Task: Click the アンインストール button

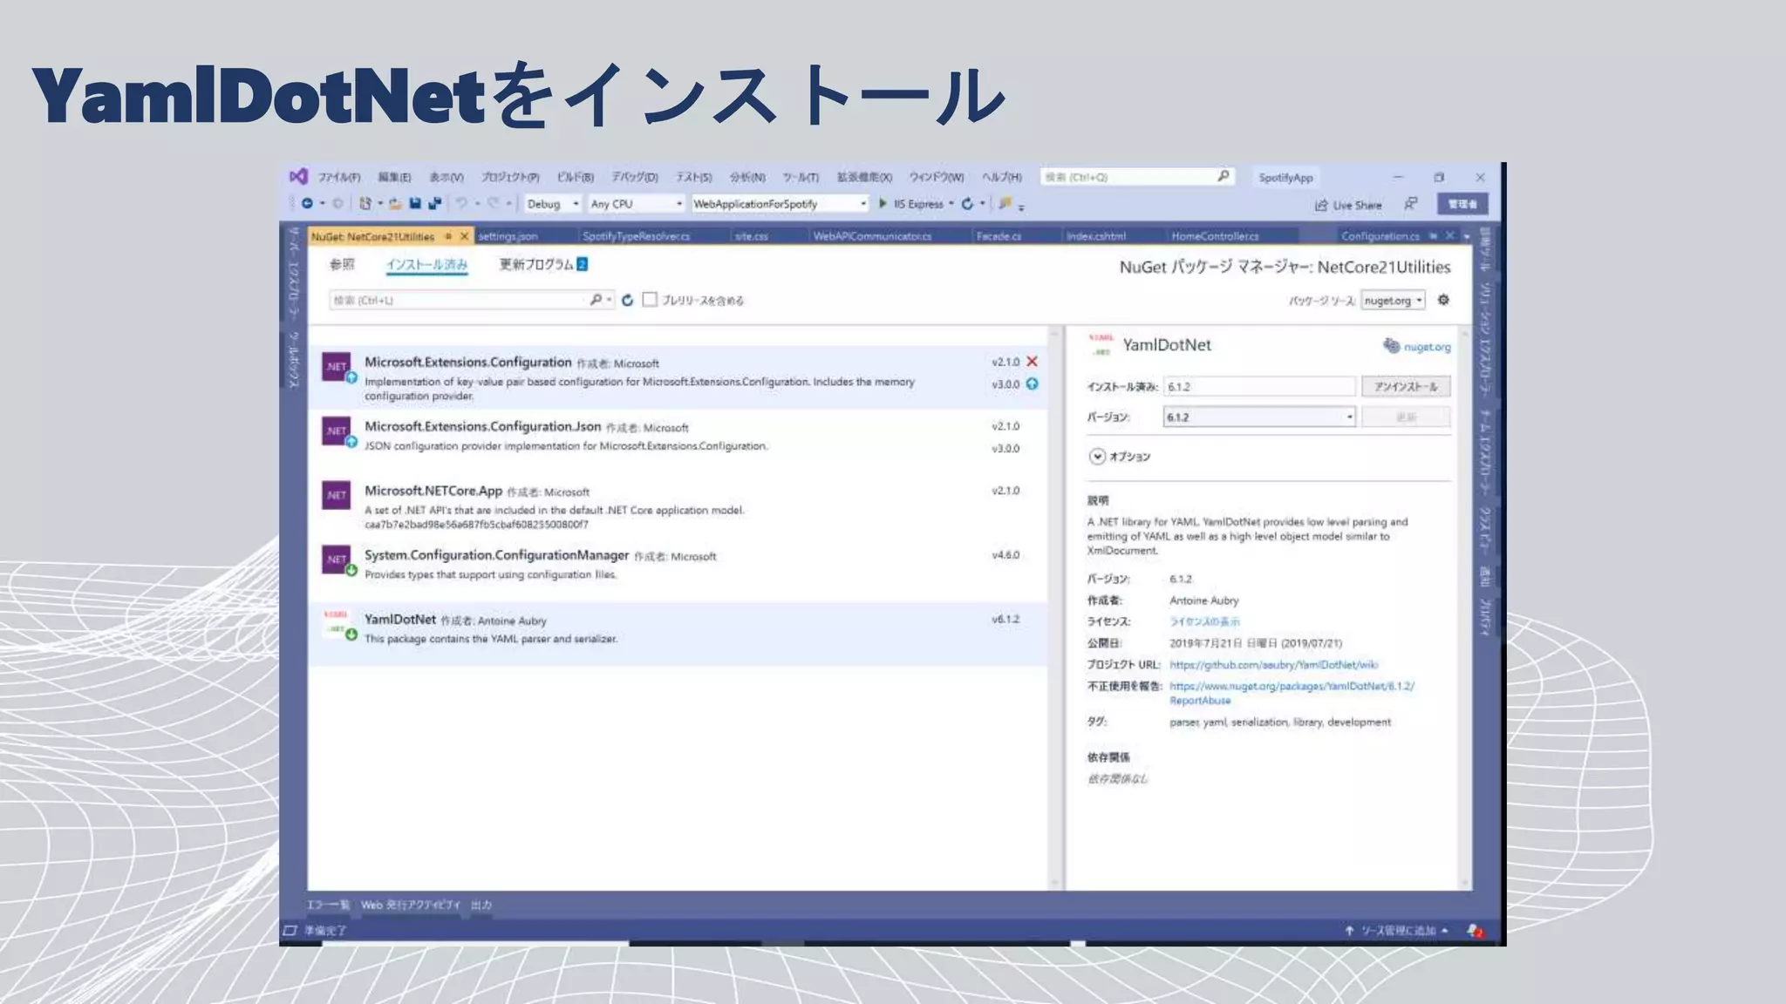Action: pyautogui.click(x=1406, y=386)
